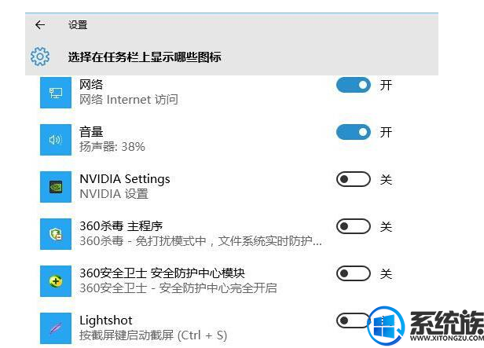Click the 网络 Internet 访问 description

tap(129, 100)
